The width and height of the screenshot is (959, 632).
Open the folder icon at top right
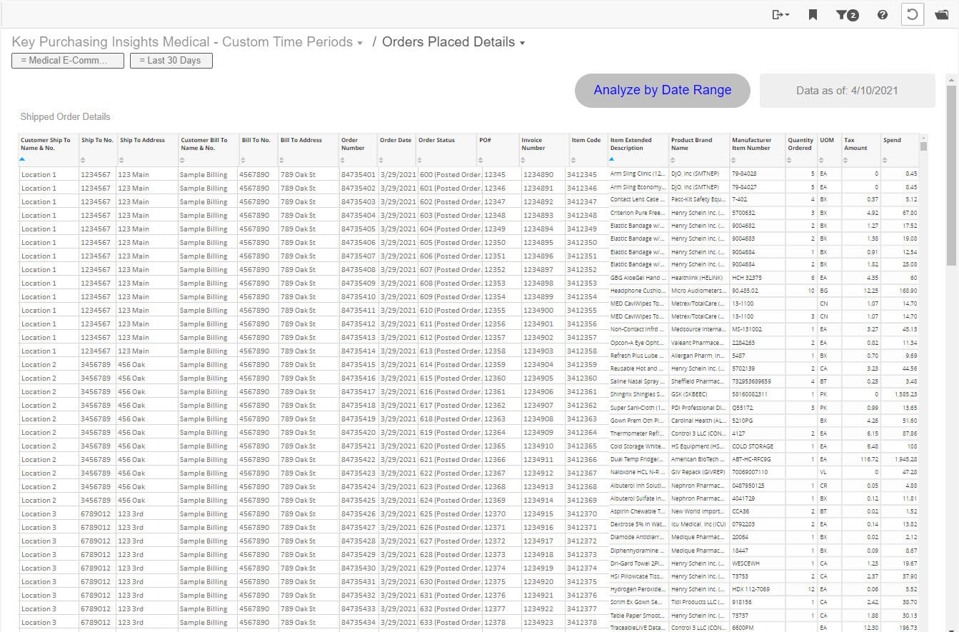942,14
